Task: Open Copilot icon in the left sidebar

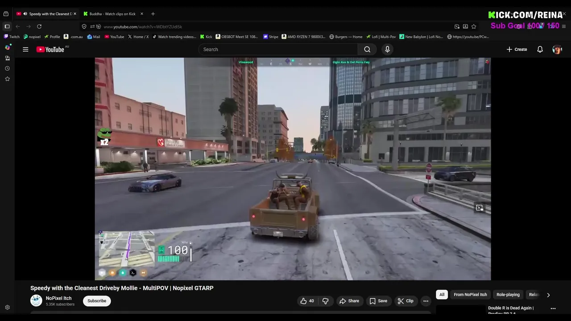Action: 7,47
